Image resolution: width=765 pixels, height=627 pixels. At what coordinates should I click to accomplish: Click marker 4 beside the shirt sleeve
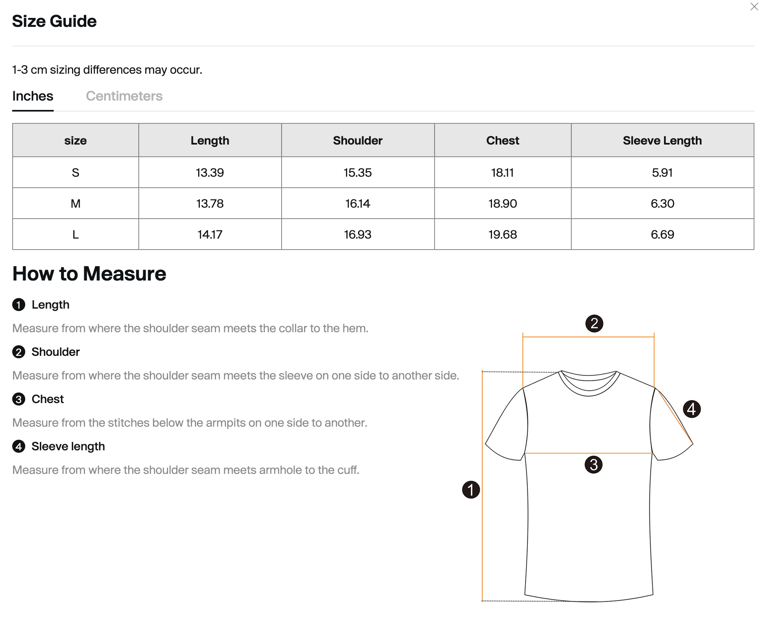coord(691,409)
